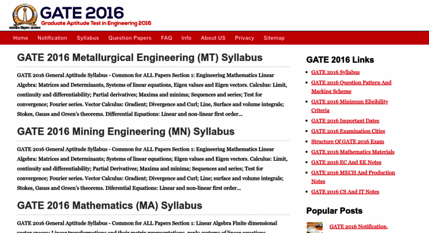The width and height of the screenshot is (429, 233).
Task: Open the Metallurgical Engineering (MT) Syllabus heading
Action: click(140, 58)
